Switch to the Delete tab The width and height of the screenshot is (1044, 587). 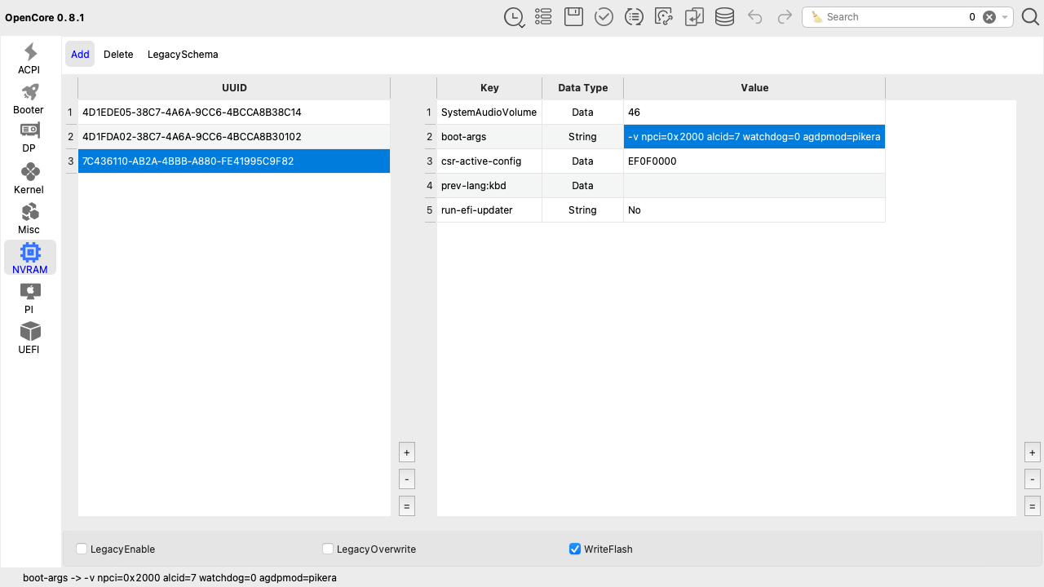point(118,55)
